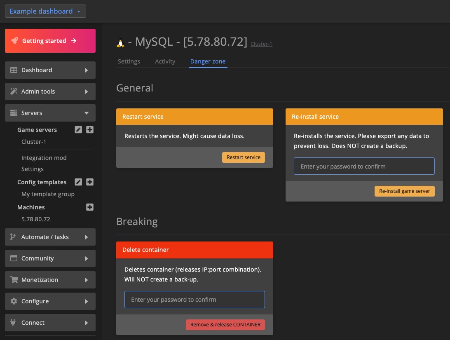The width and height of the screenshot is (450, 340).
Task: Focus the Re-install service password field
Action: point(364,166)
